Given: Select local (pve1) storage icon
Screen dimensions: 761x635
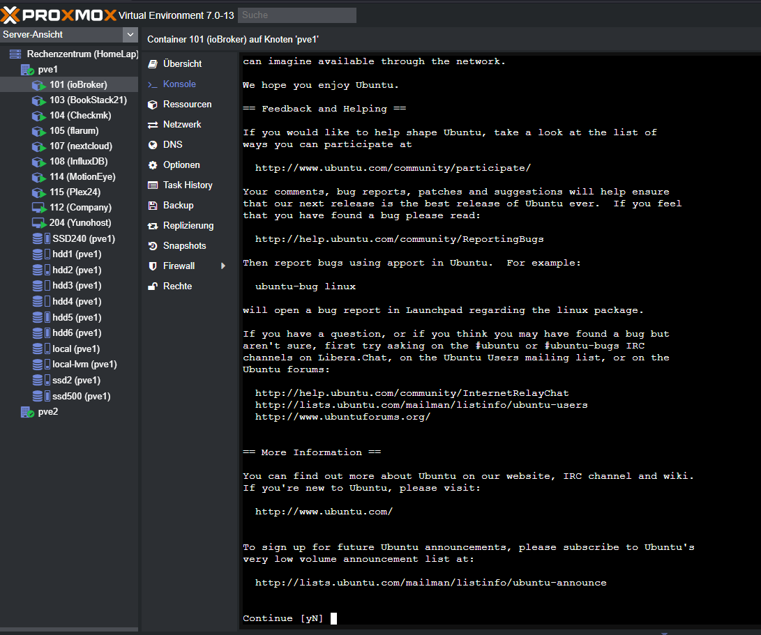Looking at the screenshot, I should pyautogui.click(x=41, y=349).
